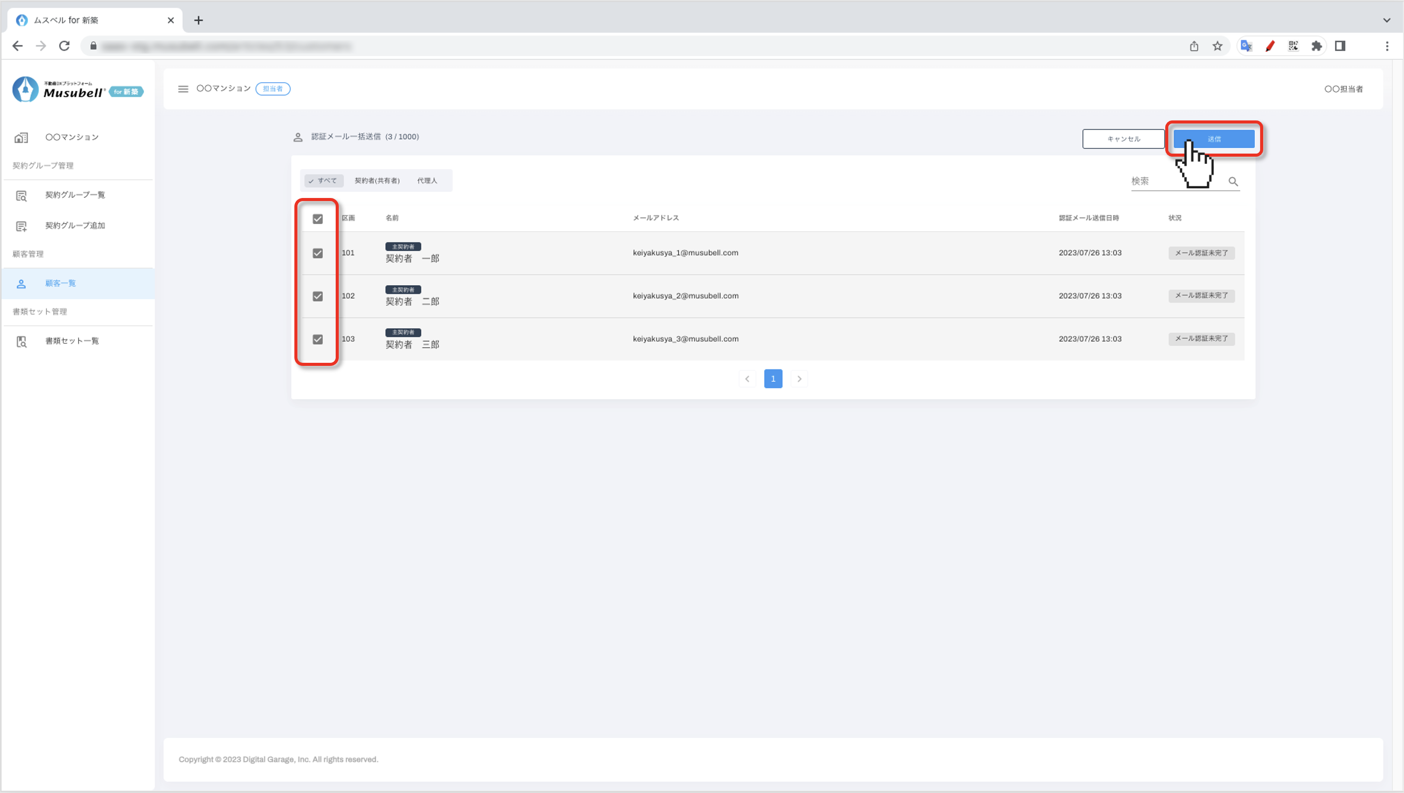This screenshot has width=1404, height=793.
Task: Click the building icon beside 〇〇マンション
Action: click(21, 137)
